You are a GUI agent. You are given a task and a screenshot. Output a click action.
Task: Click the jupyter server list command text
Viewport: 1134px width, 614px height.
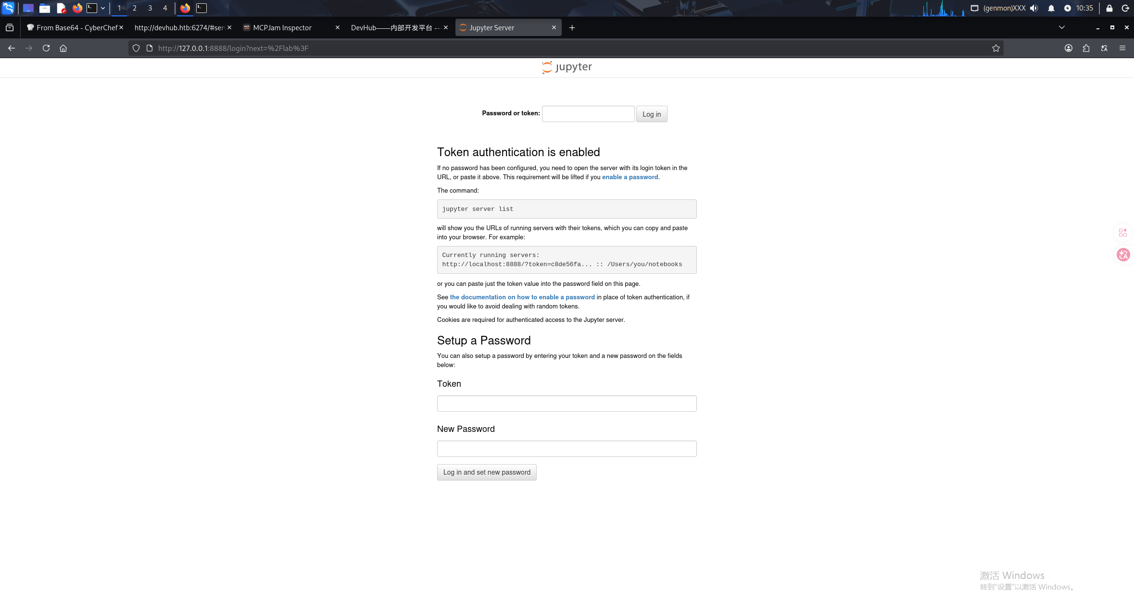[x=478, y=209]
